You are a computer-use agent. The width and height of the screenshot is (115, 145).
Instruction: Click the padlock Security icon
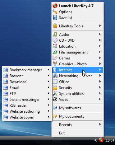pos(55,88)
